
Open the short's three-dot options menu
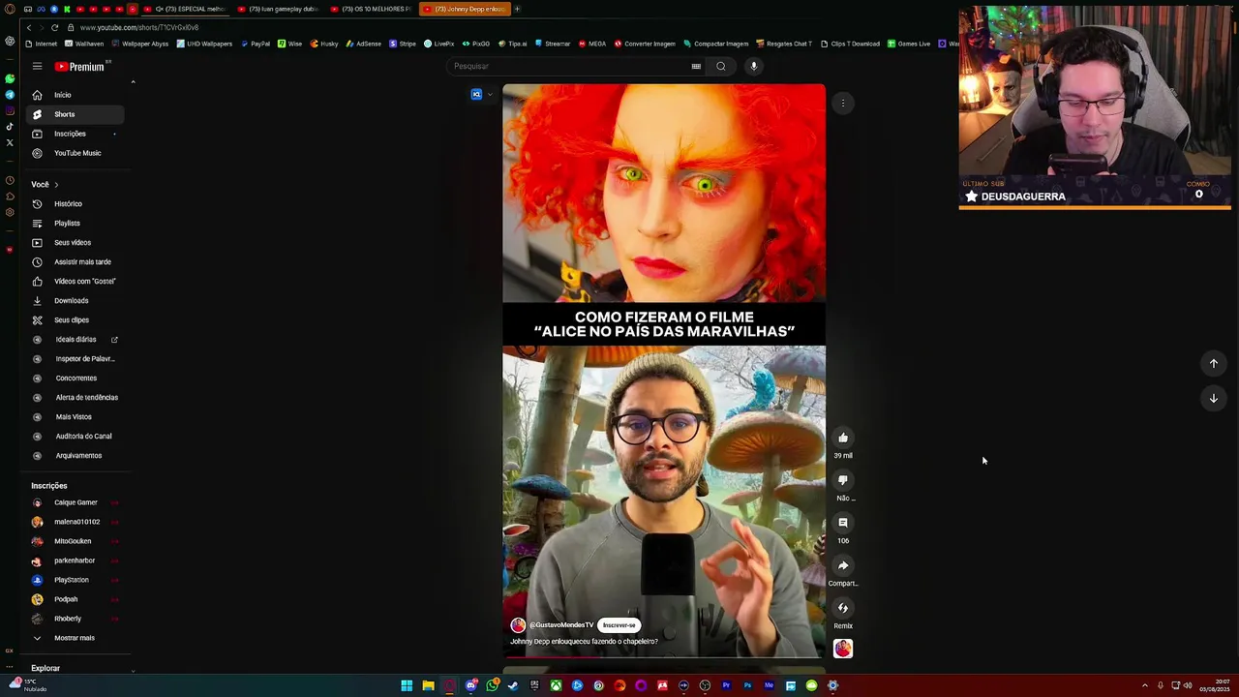click(x=843, y=103)
